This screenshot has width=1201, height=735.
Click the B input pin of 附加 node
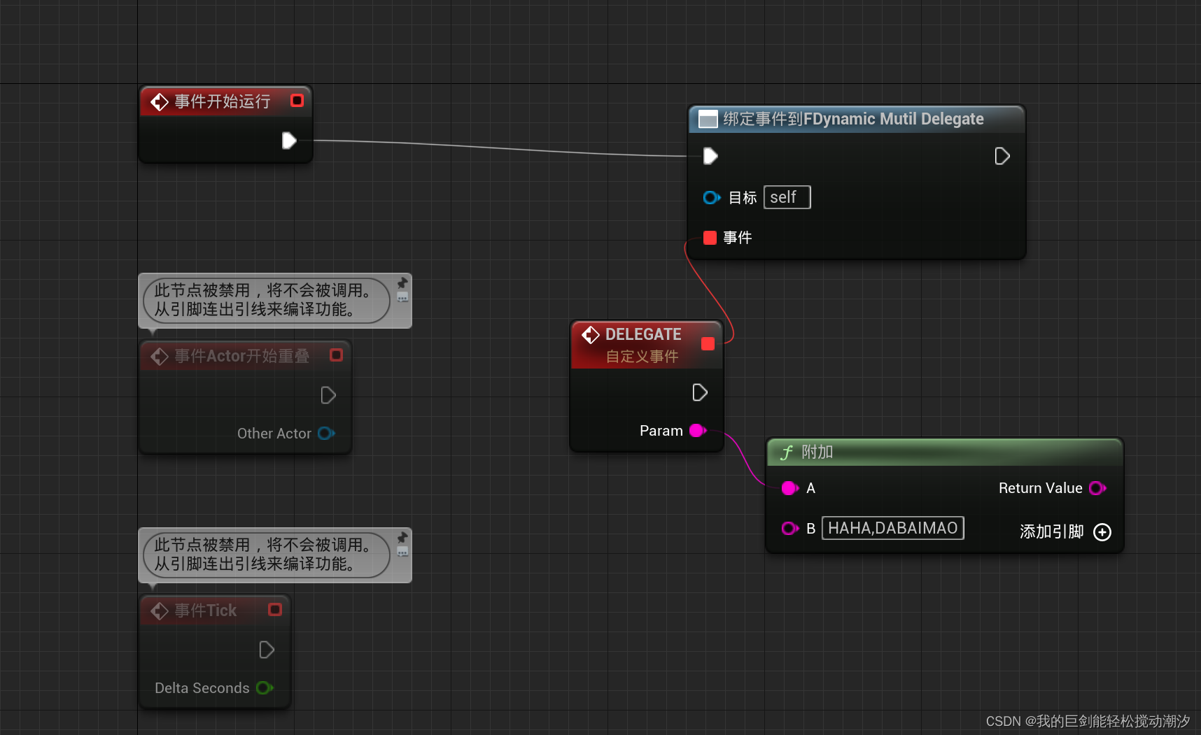pos(790,529)
